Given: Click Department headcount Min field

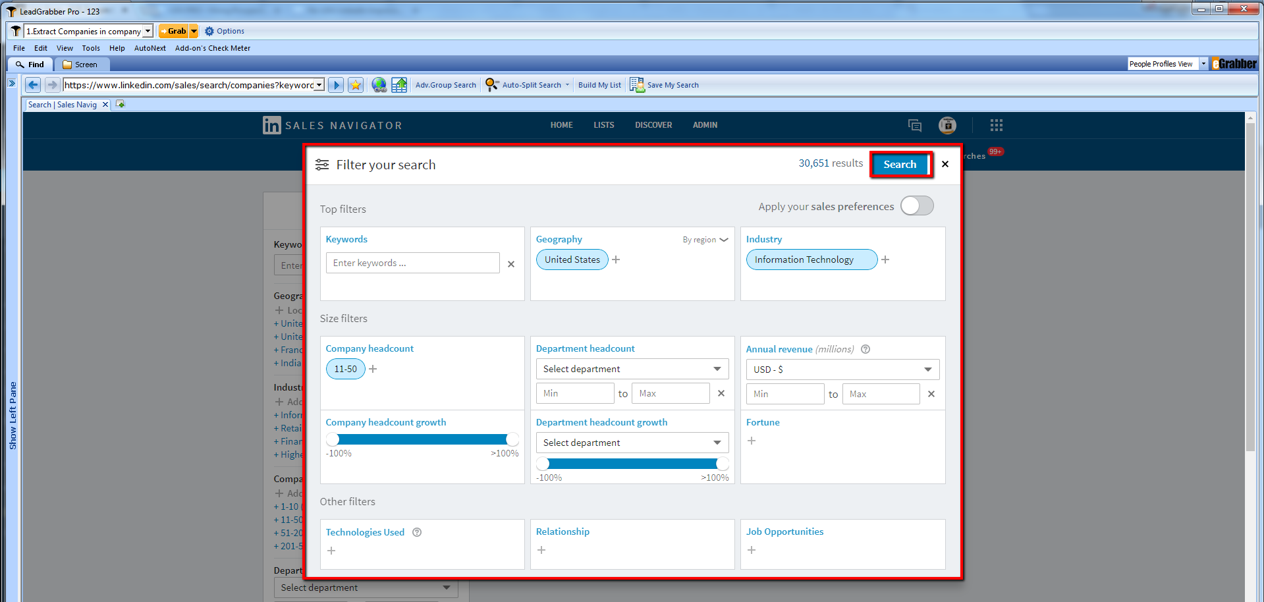Looking at the screenshot, I should (575, 393).
